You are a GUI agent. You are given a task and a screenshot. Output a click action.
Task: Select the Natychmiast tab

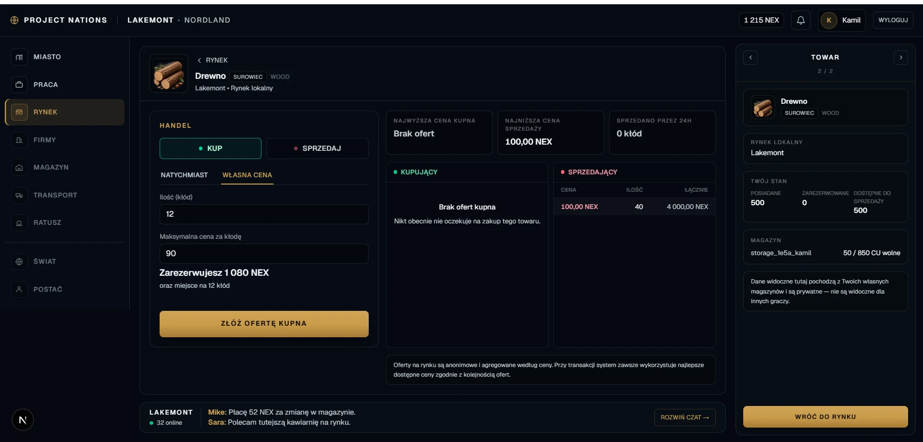(x=184, y=175)
